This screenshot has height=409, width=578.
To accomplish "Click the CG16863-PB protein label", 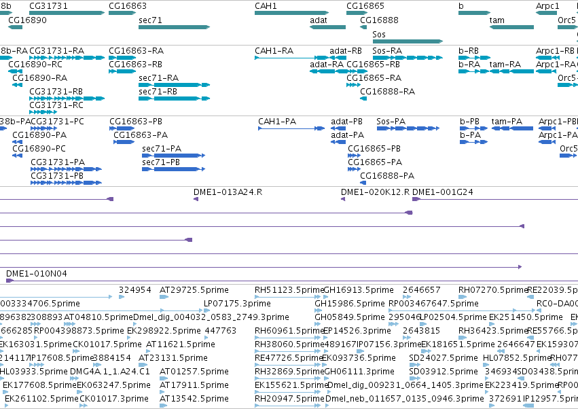I will pos(136,122).
